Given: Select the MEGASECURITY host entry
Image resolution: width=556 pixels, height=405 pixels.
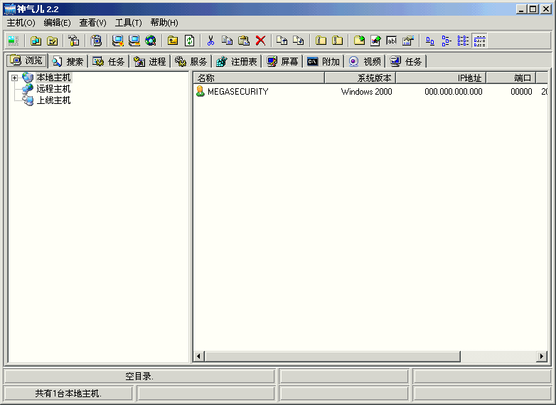Looking at the screenshot, I should coord(237,92).
